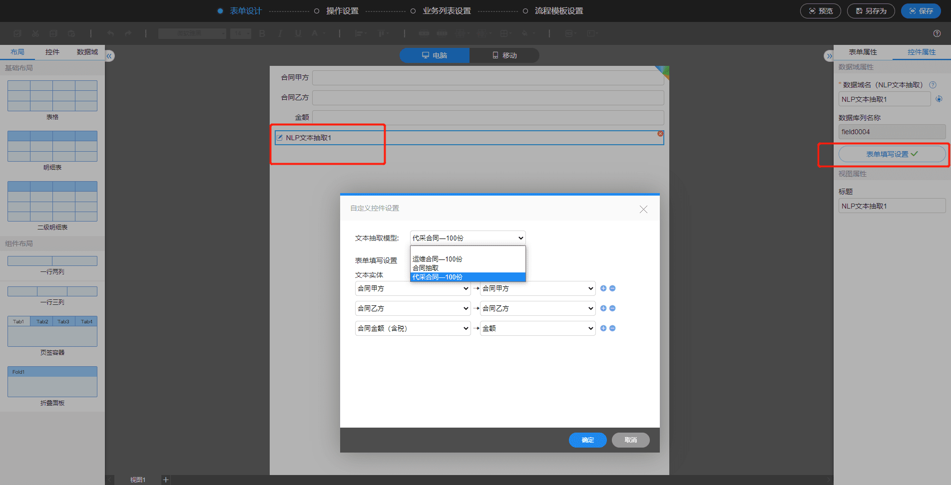Click the icon right of the 数据域名 input
Image resolution: width=951 pixels, height=485 pixels.
pyautogui.click(x=939, y=99)
